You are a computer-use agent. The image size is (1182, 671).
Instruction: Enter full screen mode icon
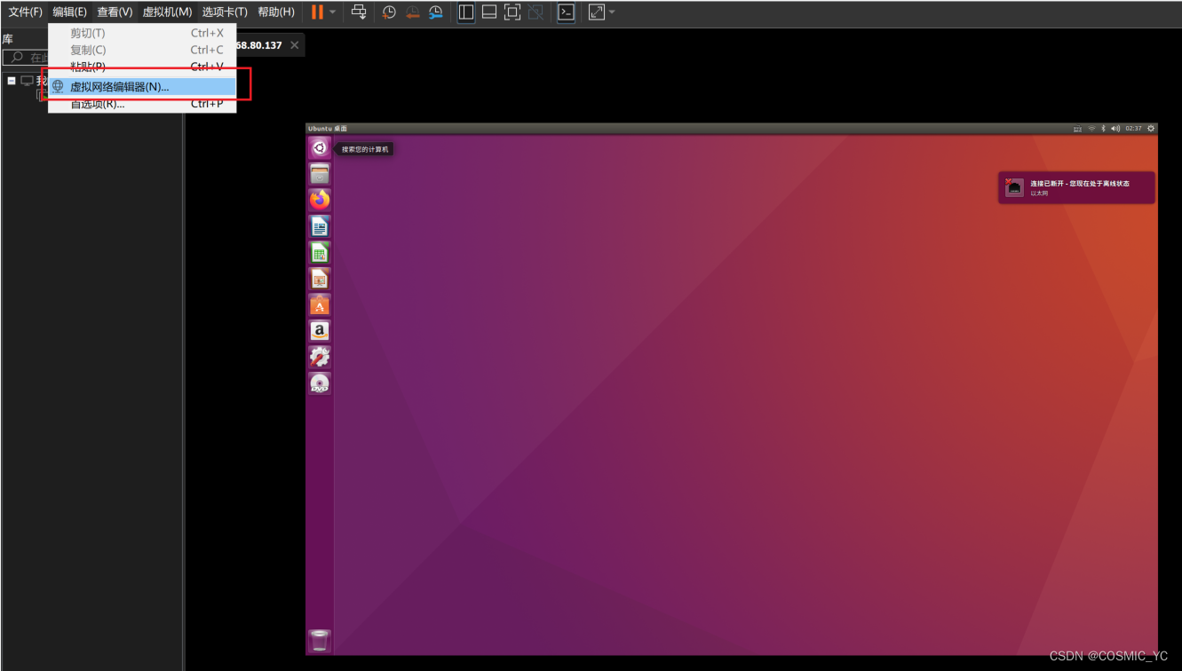(x=512, y=12)
